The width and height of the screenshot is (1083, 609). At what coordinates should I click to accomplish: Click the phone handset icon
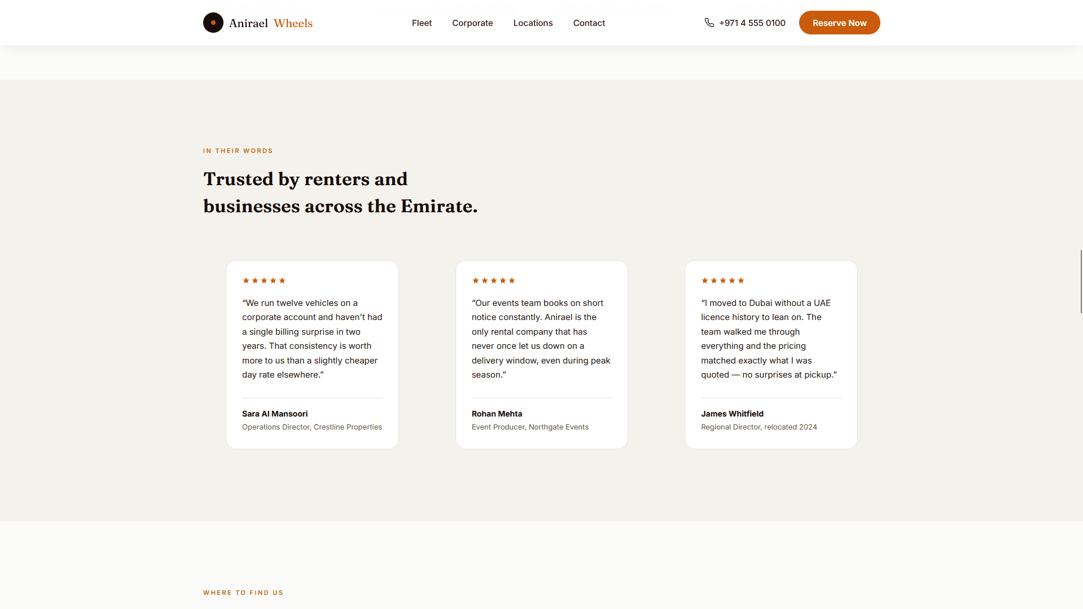[709, 23]
